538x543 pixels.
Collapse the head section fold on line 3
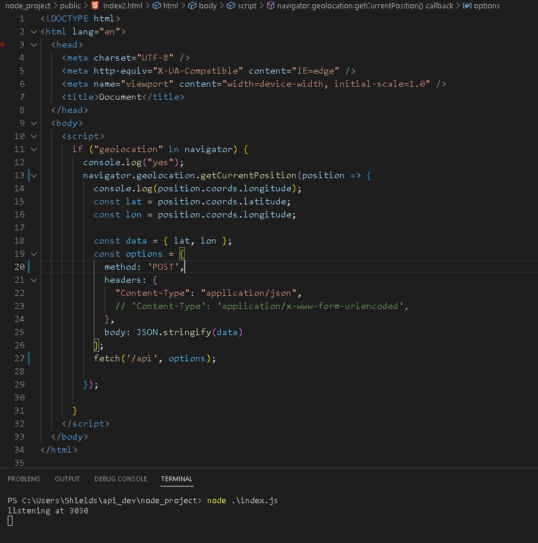click(x=34, y=45)
